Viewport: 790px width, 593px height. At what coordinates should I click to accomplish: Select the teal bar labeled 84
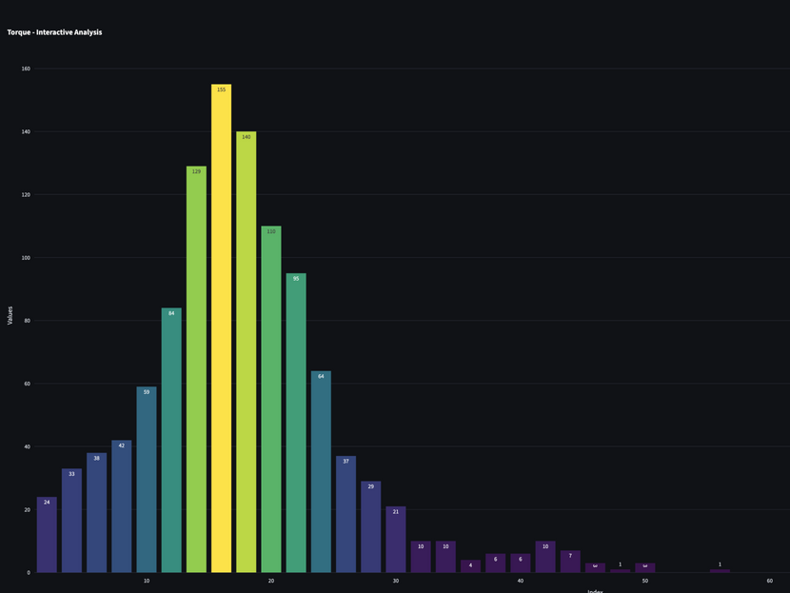(x=171, y=441)
